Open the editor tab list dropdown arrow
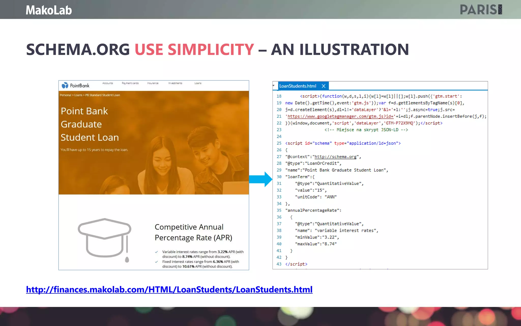Viewport: 521px width, 326px height. point(274,86)
